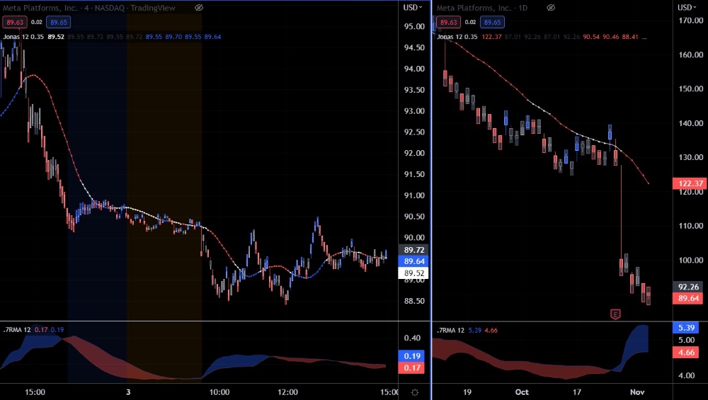This screenshot has height=400, width=708.
Task: Select Meta Platforms 4 NASDAQ chart title
Action: coord(89,8)
